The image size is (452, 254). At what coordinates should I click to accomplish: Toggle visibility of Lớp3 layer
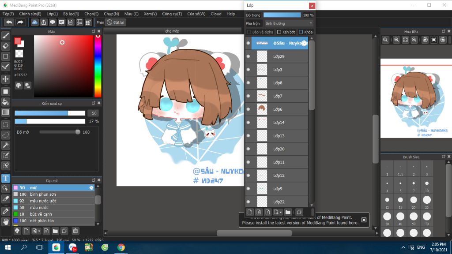click(248, 70)
